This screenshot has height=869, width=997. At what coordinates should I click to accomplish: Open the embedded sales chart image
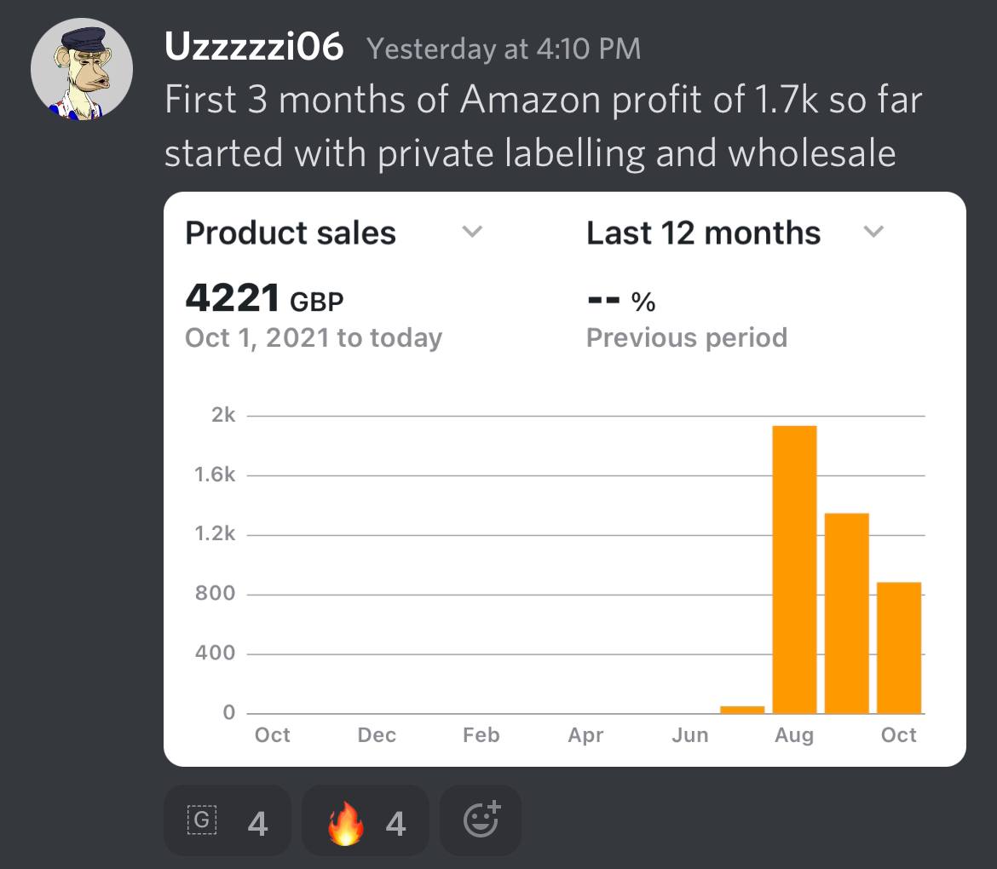[x=565, y=479]
